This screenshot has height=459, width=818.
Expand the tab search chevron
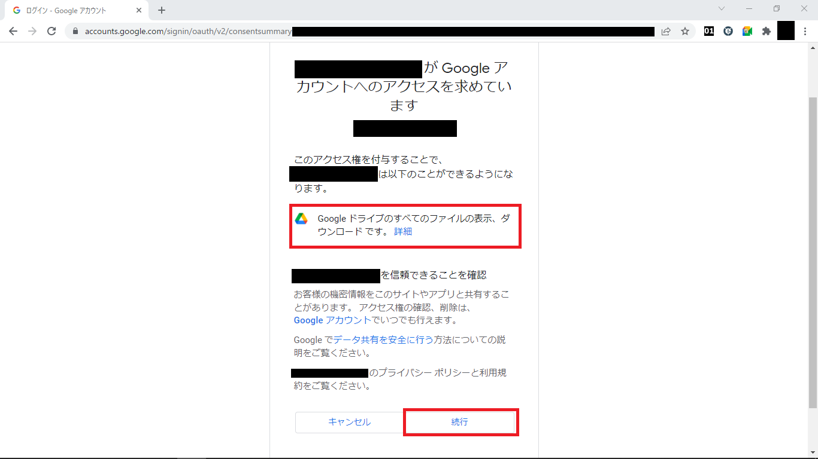(722, 9)
